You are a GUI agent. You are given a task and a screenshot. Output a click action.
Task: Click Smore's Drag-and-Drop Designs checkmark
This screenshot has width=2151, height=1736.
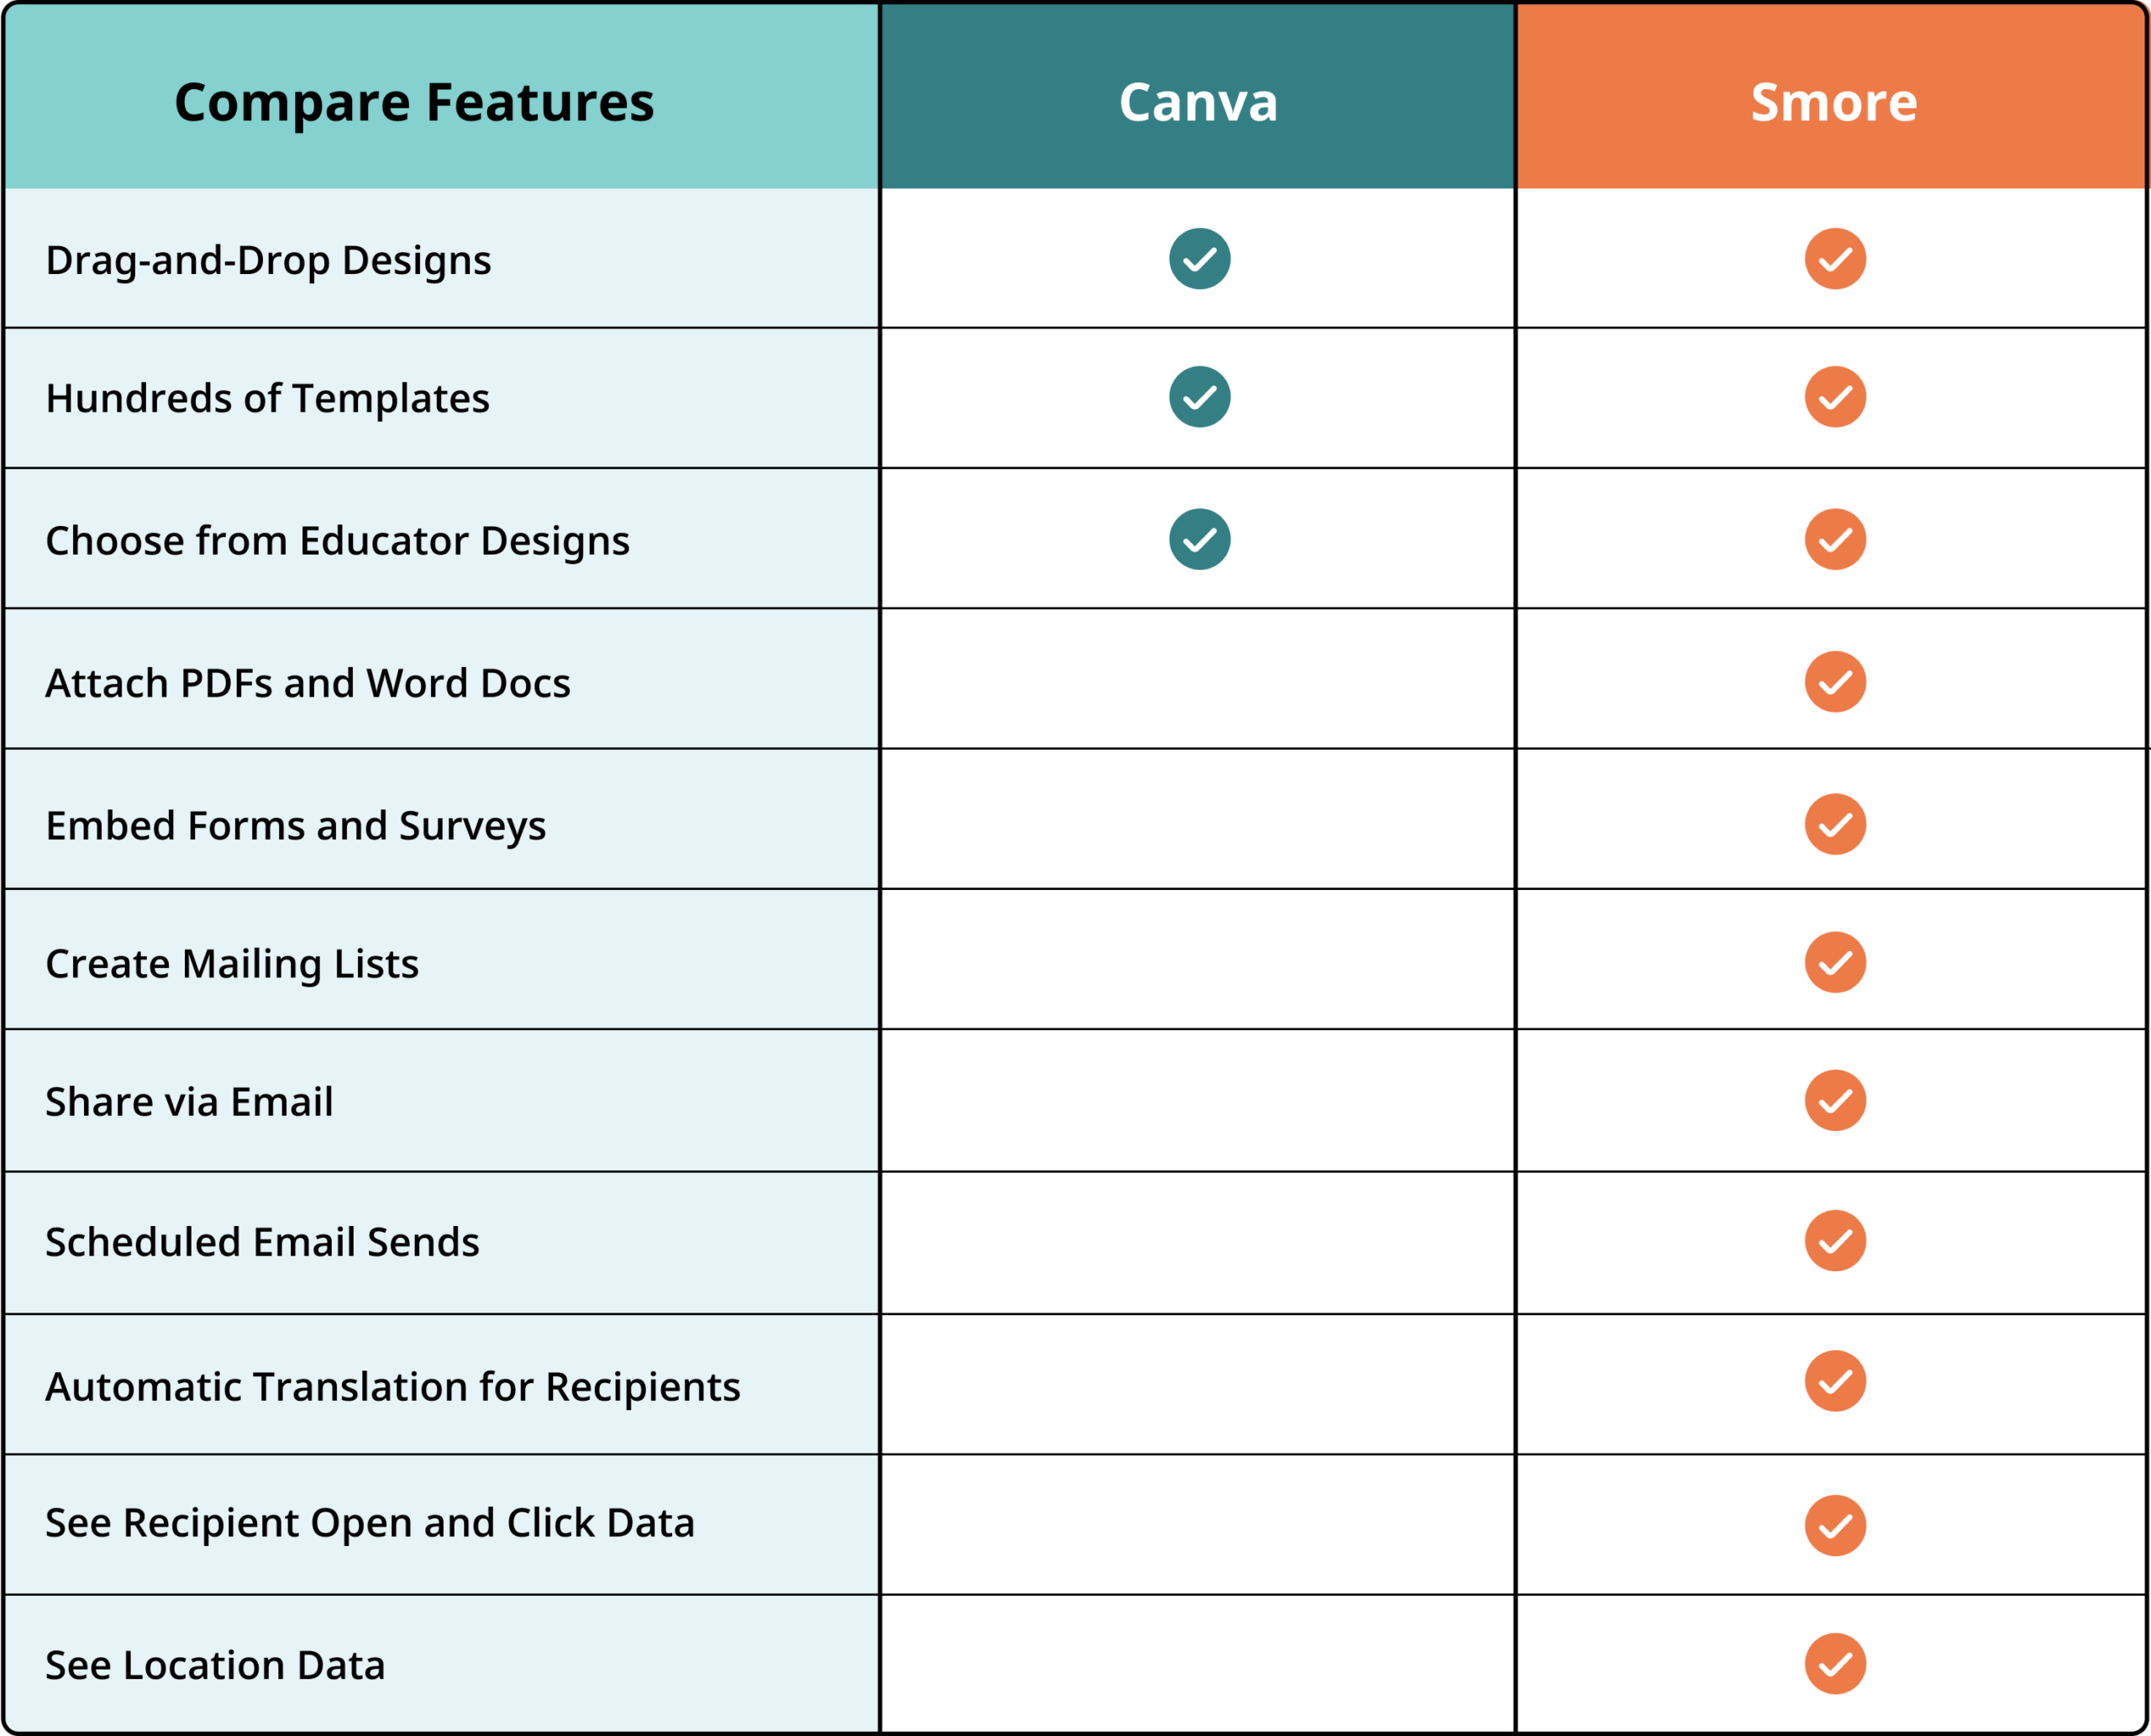1835,259
